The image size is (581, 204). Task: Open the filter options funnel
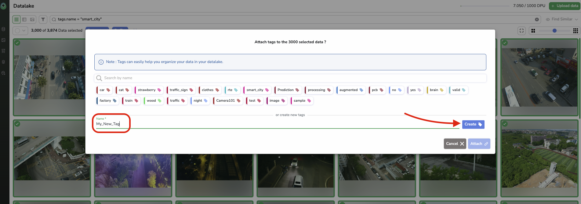(x=43, y=19)
